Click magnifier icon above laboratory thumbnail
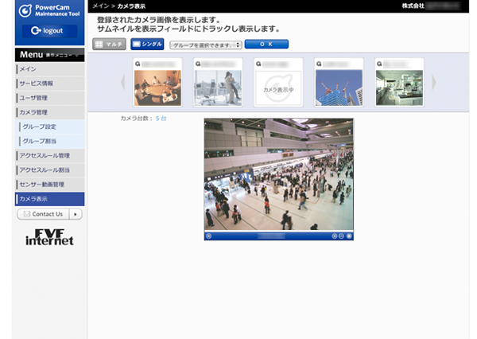This screenshot has width=477, height=339. point(379,64)
